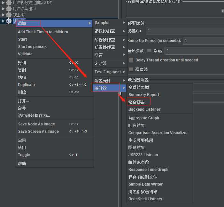The image size is (224, 207).
Task: Expand the 用户抽奖接口 tree node
Action: coord(3,9)
